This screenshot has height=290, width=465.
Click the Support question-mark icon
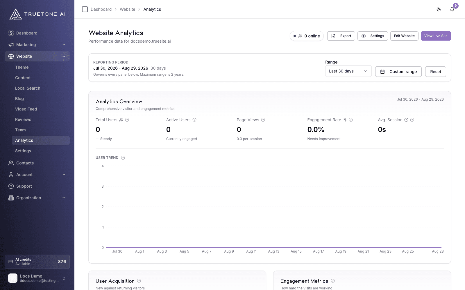pos(11,186)
